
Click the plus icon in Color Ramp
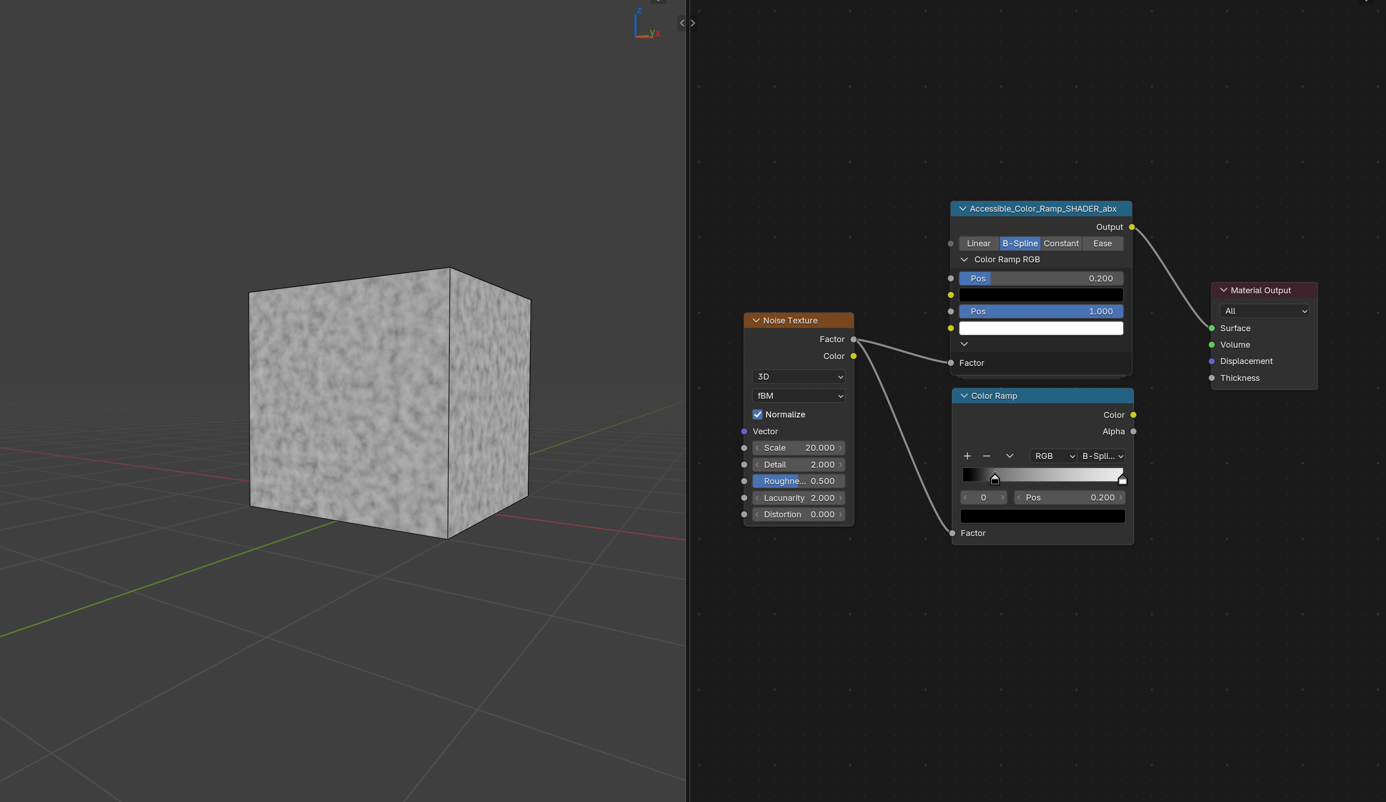[x=967, y=456]
